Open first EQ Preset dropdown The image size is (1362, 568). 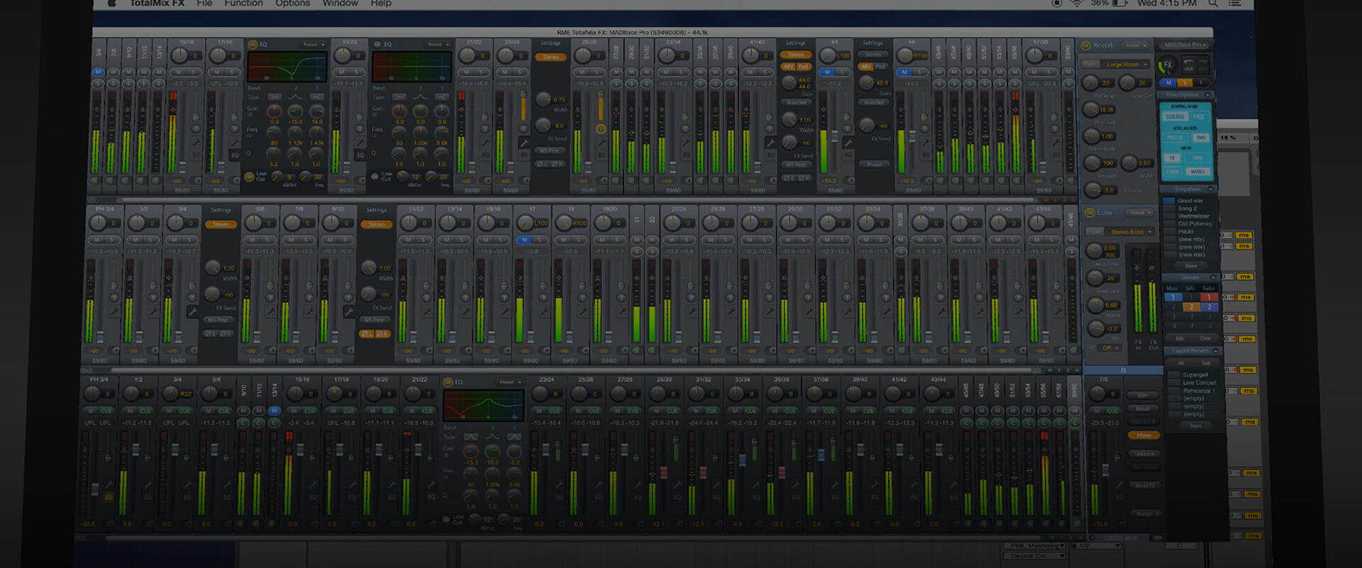(314, 45)
